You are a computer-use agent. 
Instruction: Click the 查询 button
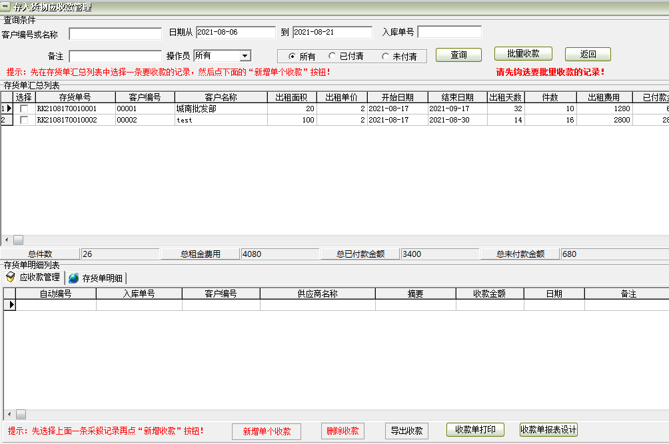click(x=458, y=55)
